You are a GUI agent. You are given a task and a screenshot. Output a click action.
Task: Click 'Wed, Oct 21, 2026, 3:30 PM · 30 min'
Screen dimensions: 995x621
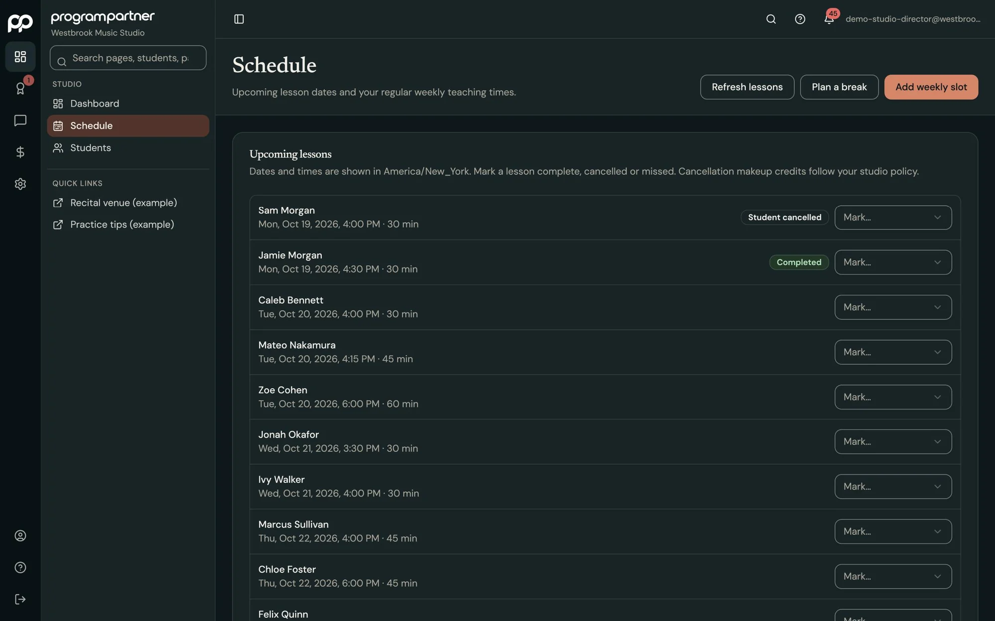(x=338, y=448)
